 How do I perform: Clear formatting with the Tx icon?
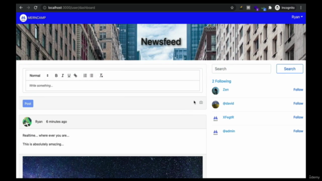[x=101, y=75]
